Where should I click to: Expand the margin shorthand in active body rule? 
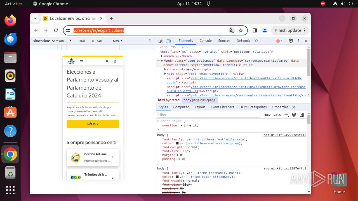click(178, 155)
